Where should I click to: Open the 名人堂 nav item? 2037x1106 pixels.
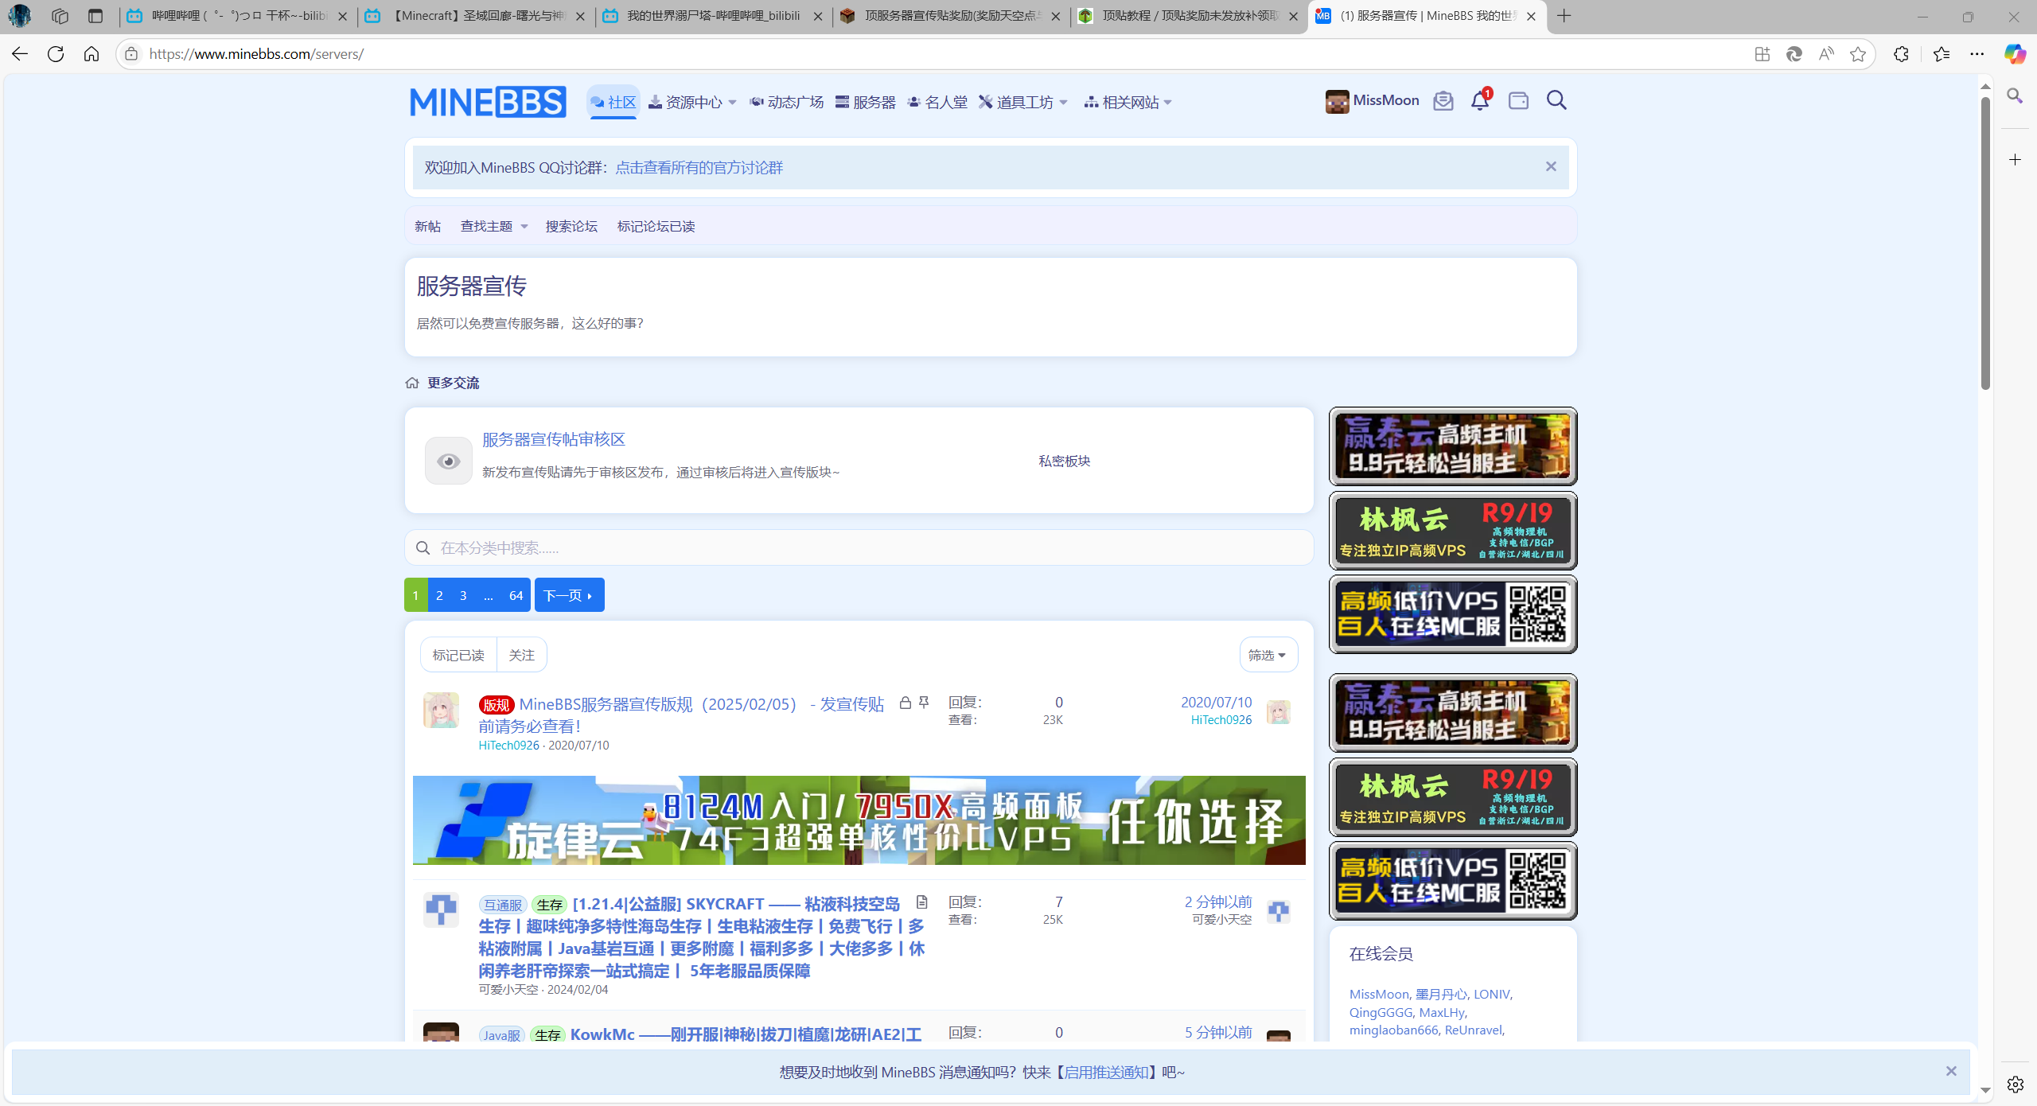point(937,102)
